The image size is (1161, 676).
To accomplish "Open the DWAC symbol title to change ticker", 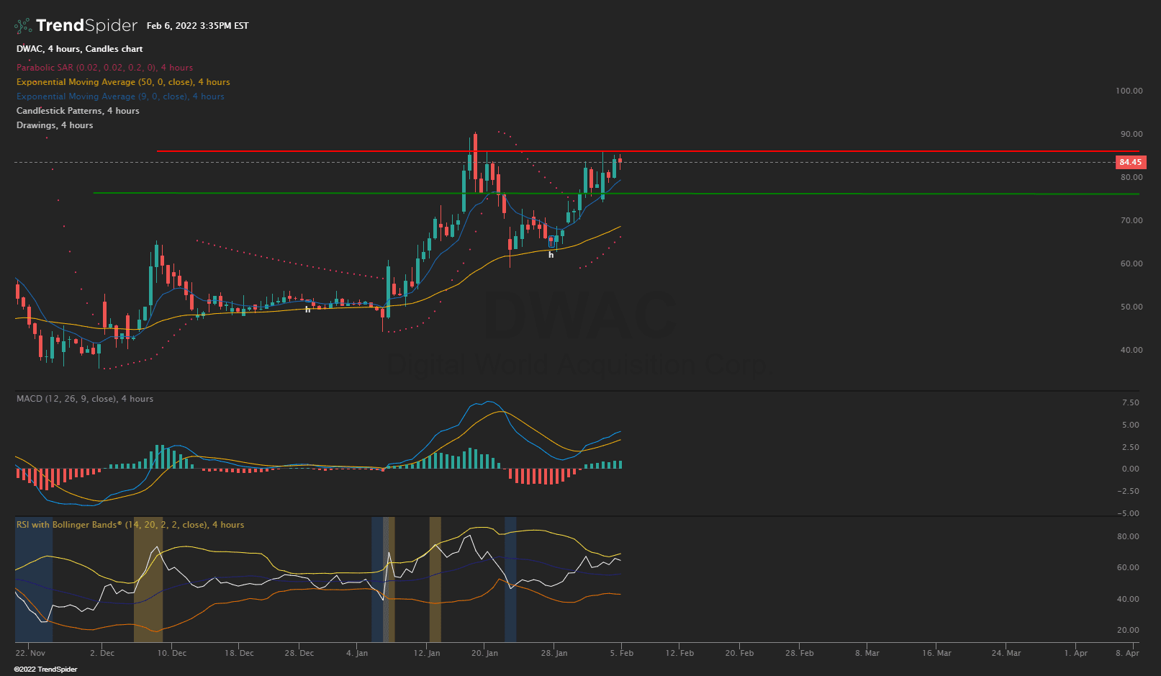I will tap(28, 48).
